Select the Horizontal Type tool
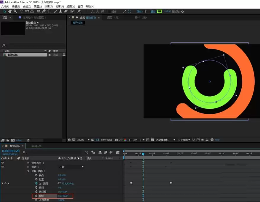Image resolution: width=260 pixels, height=202 pixels. 49,11
